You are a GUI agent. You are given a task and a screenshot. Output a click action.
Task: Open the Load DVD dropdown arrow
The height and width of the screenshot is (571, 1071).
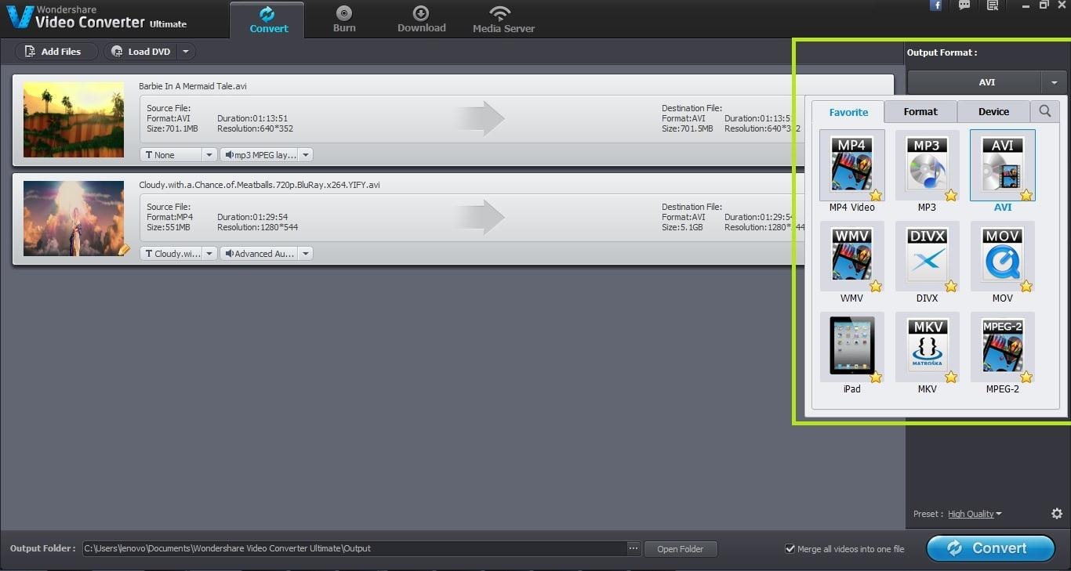(x=186, y=52)
